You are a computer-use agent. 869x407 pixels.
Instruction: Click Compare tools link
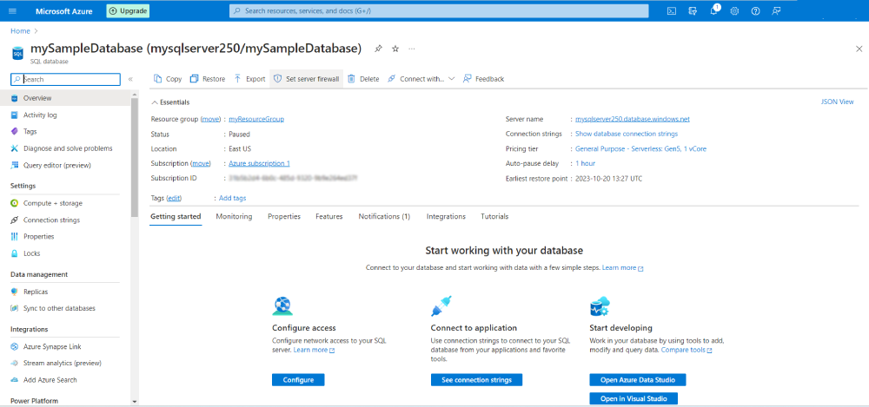687,350
